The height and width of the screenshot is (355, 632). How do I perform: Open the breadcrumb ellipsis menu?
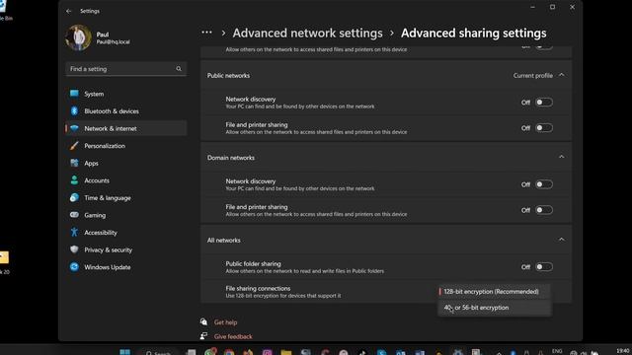pyautogui.click(x=206, y=33)
